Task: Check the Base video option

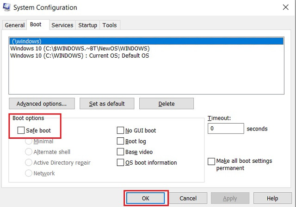Action: [120, 152]
